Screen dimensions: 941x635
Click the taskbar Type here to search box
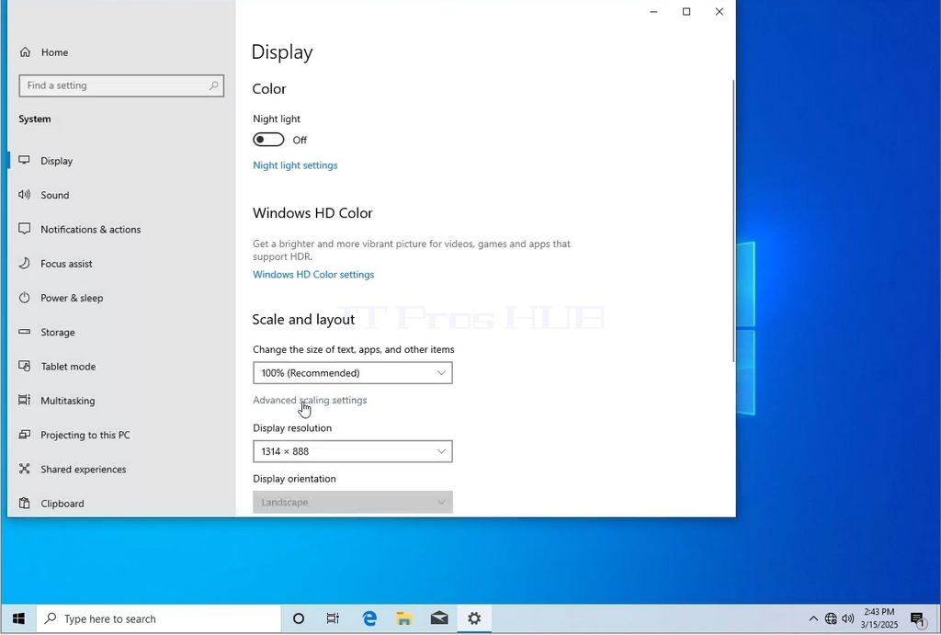coord(159,618)
